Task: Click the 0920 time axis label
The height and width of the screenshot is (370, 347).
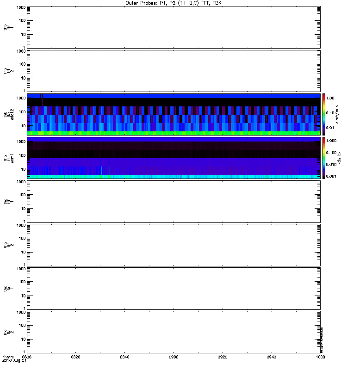Action: click(x=223, y=357)
